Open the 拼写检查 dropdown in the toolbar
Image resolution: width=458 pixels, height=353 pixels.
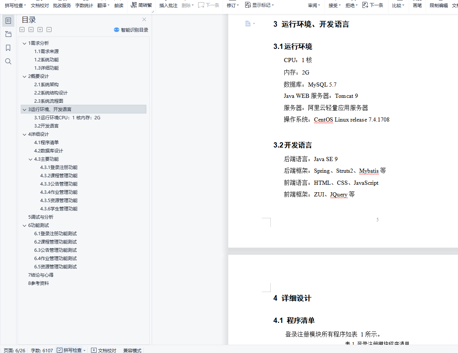(x=15, y=6)
